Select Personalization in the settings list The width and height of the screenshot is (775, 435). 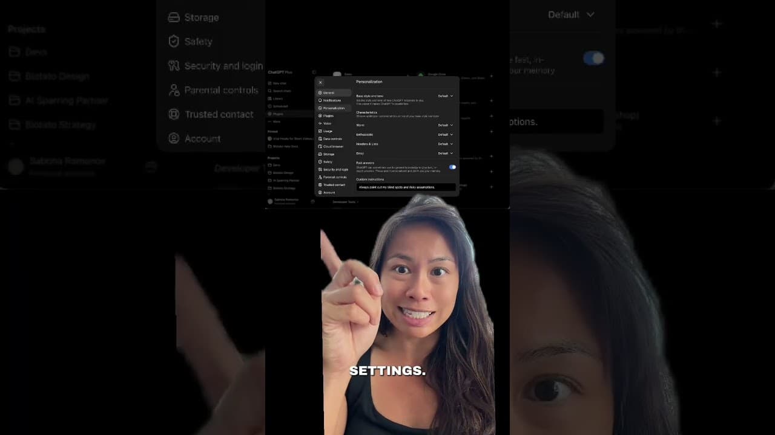pyautogui.click(x=334, y=108)
